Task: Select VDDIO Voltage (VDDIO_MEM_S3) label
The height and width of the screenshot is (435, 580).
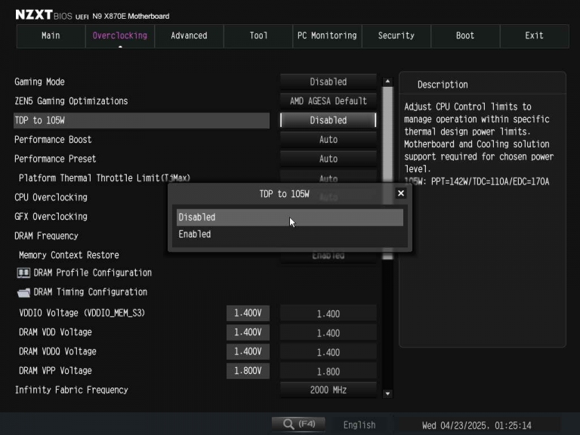Action: point(82,313)
